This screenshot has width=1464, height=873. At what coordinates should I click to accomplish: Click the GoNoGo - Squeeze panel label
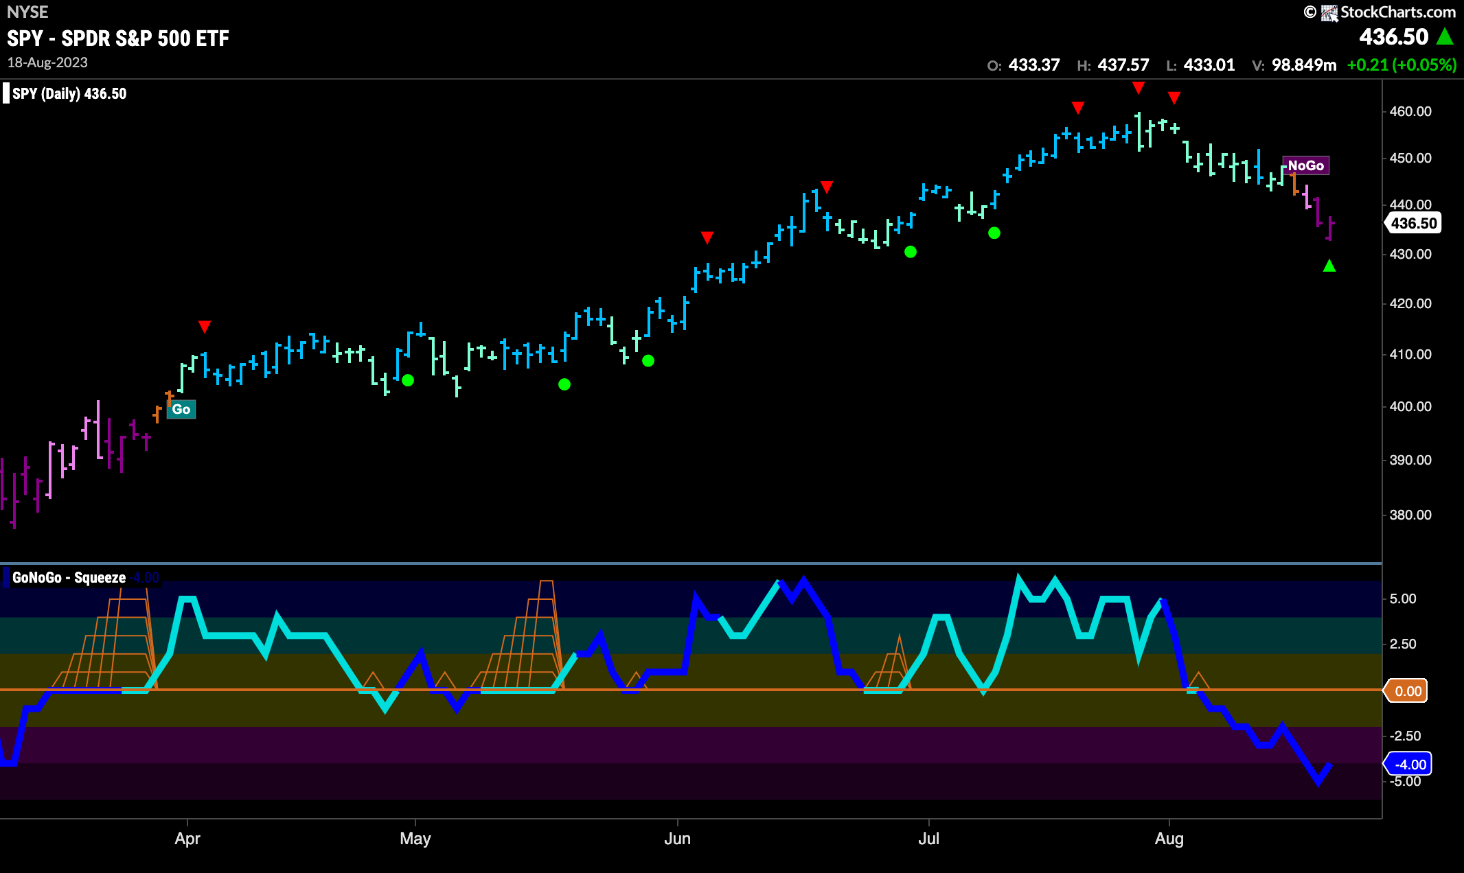(69, 578)
